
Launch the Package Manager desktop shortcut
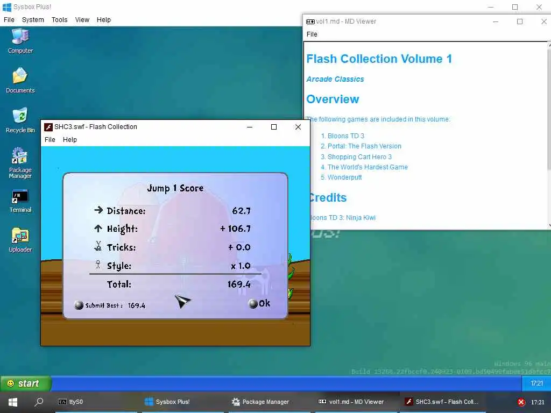tap(20, 163)
